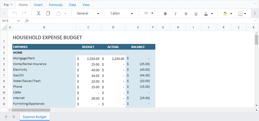Image resolution: width=259 pixels, height=121 pixels.
Task: Add a new sheet with plus icon
Action: click(x=6, y=117)
